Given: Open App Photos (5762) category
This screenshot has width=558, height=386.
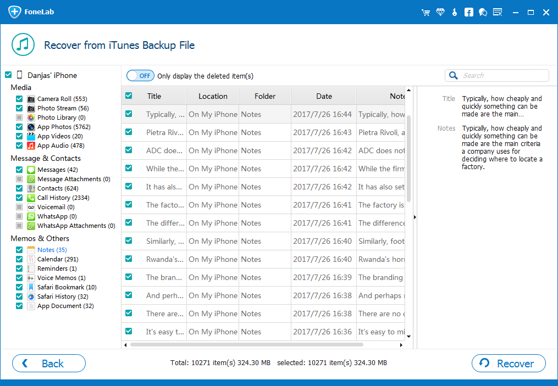Looking at the screenshot, I should pyautogui.click(x=64, y=127).
